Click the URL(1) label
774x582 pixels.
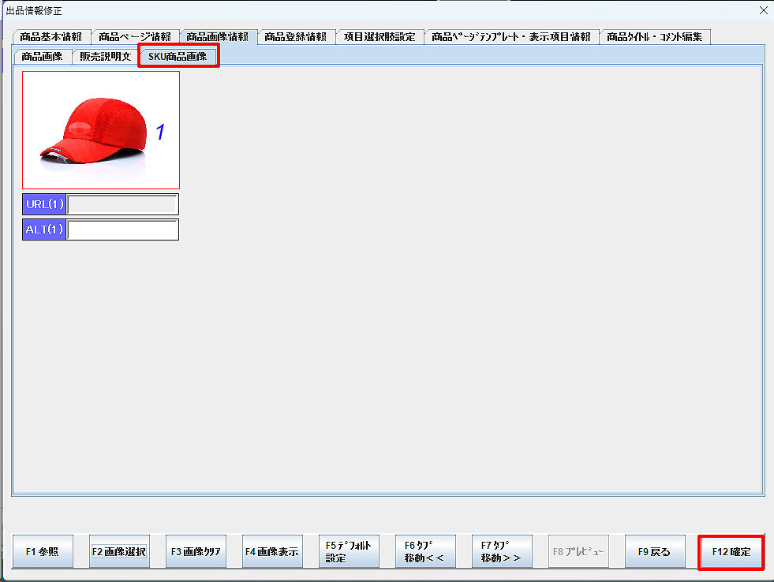[x=44, y=204]
